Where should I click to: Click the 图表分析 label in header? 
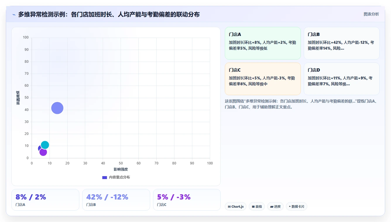click(371, 14)
